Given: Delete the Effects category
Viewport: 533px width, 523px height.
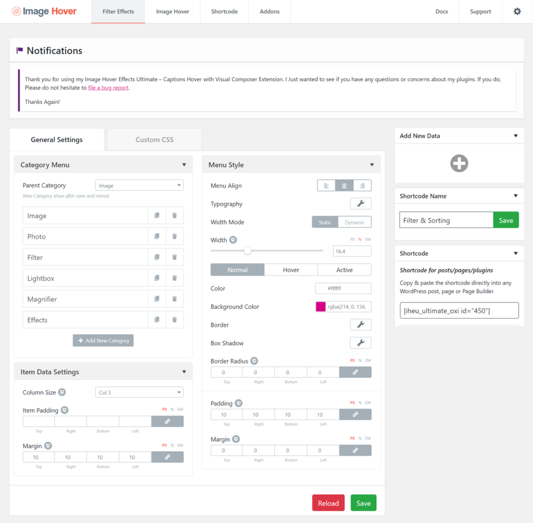Looking at the screenshot, I should coord(174,319).
